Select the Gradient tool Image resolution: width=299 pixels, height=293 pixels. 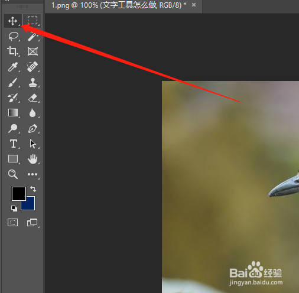coord(13,113)
